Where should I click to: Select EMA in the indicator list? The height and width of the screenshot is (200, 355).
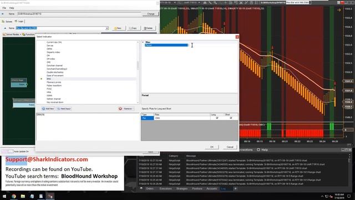click(49, 79)
